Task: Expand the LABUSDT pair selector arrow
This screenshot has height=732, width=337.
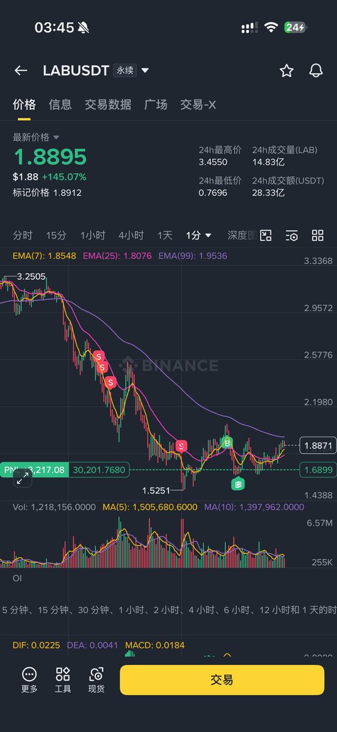Action: (x=145, y=71)
